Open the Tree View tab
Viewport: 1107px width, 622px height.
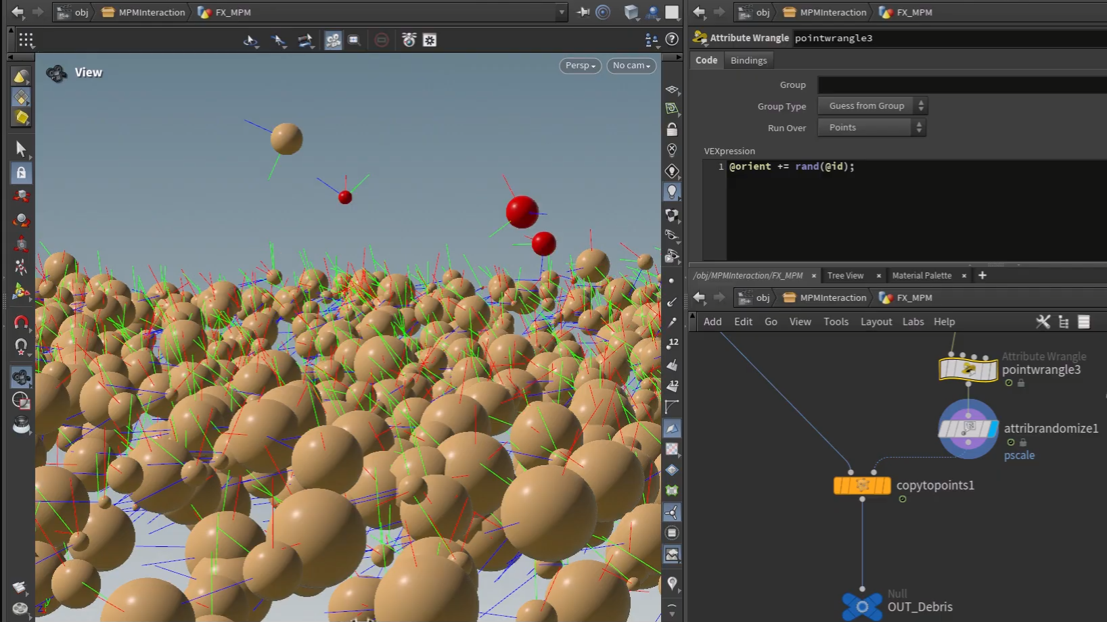point(845,275)
